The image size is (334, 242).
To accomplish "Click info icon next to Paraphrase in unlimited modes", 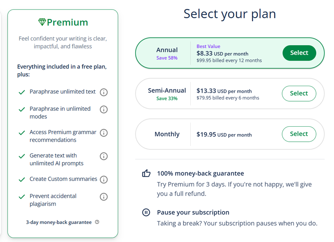I will coord(104,110).
